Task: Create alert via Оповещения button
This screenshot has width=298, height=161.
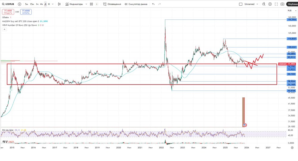Action: [112, 4]
